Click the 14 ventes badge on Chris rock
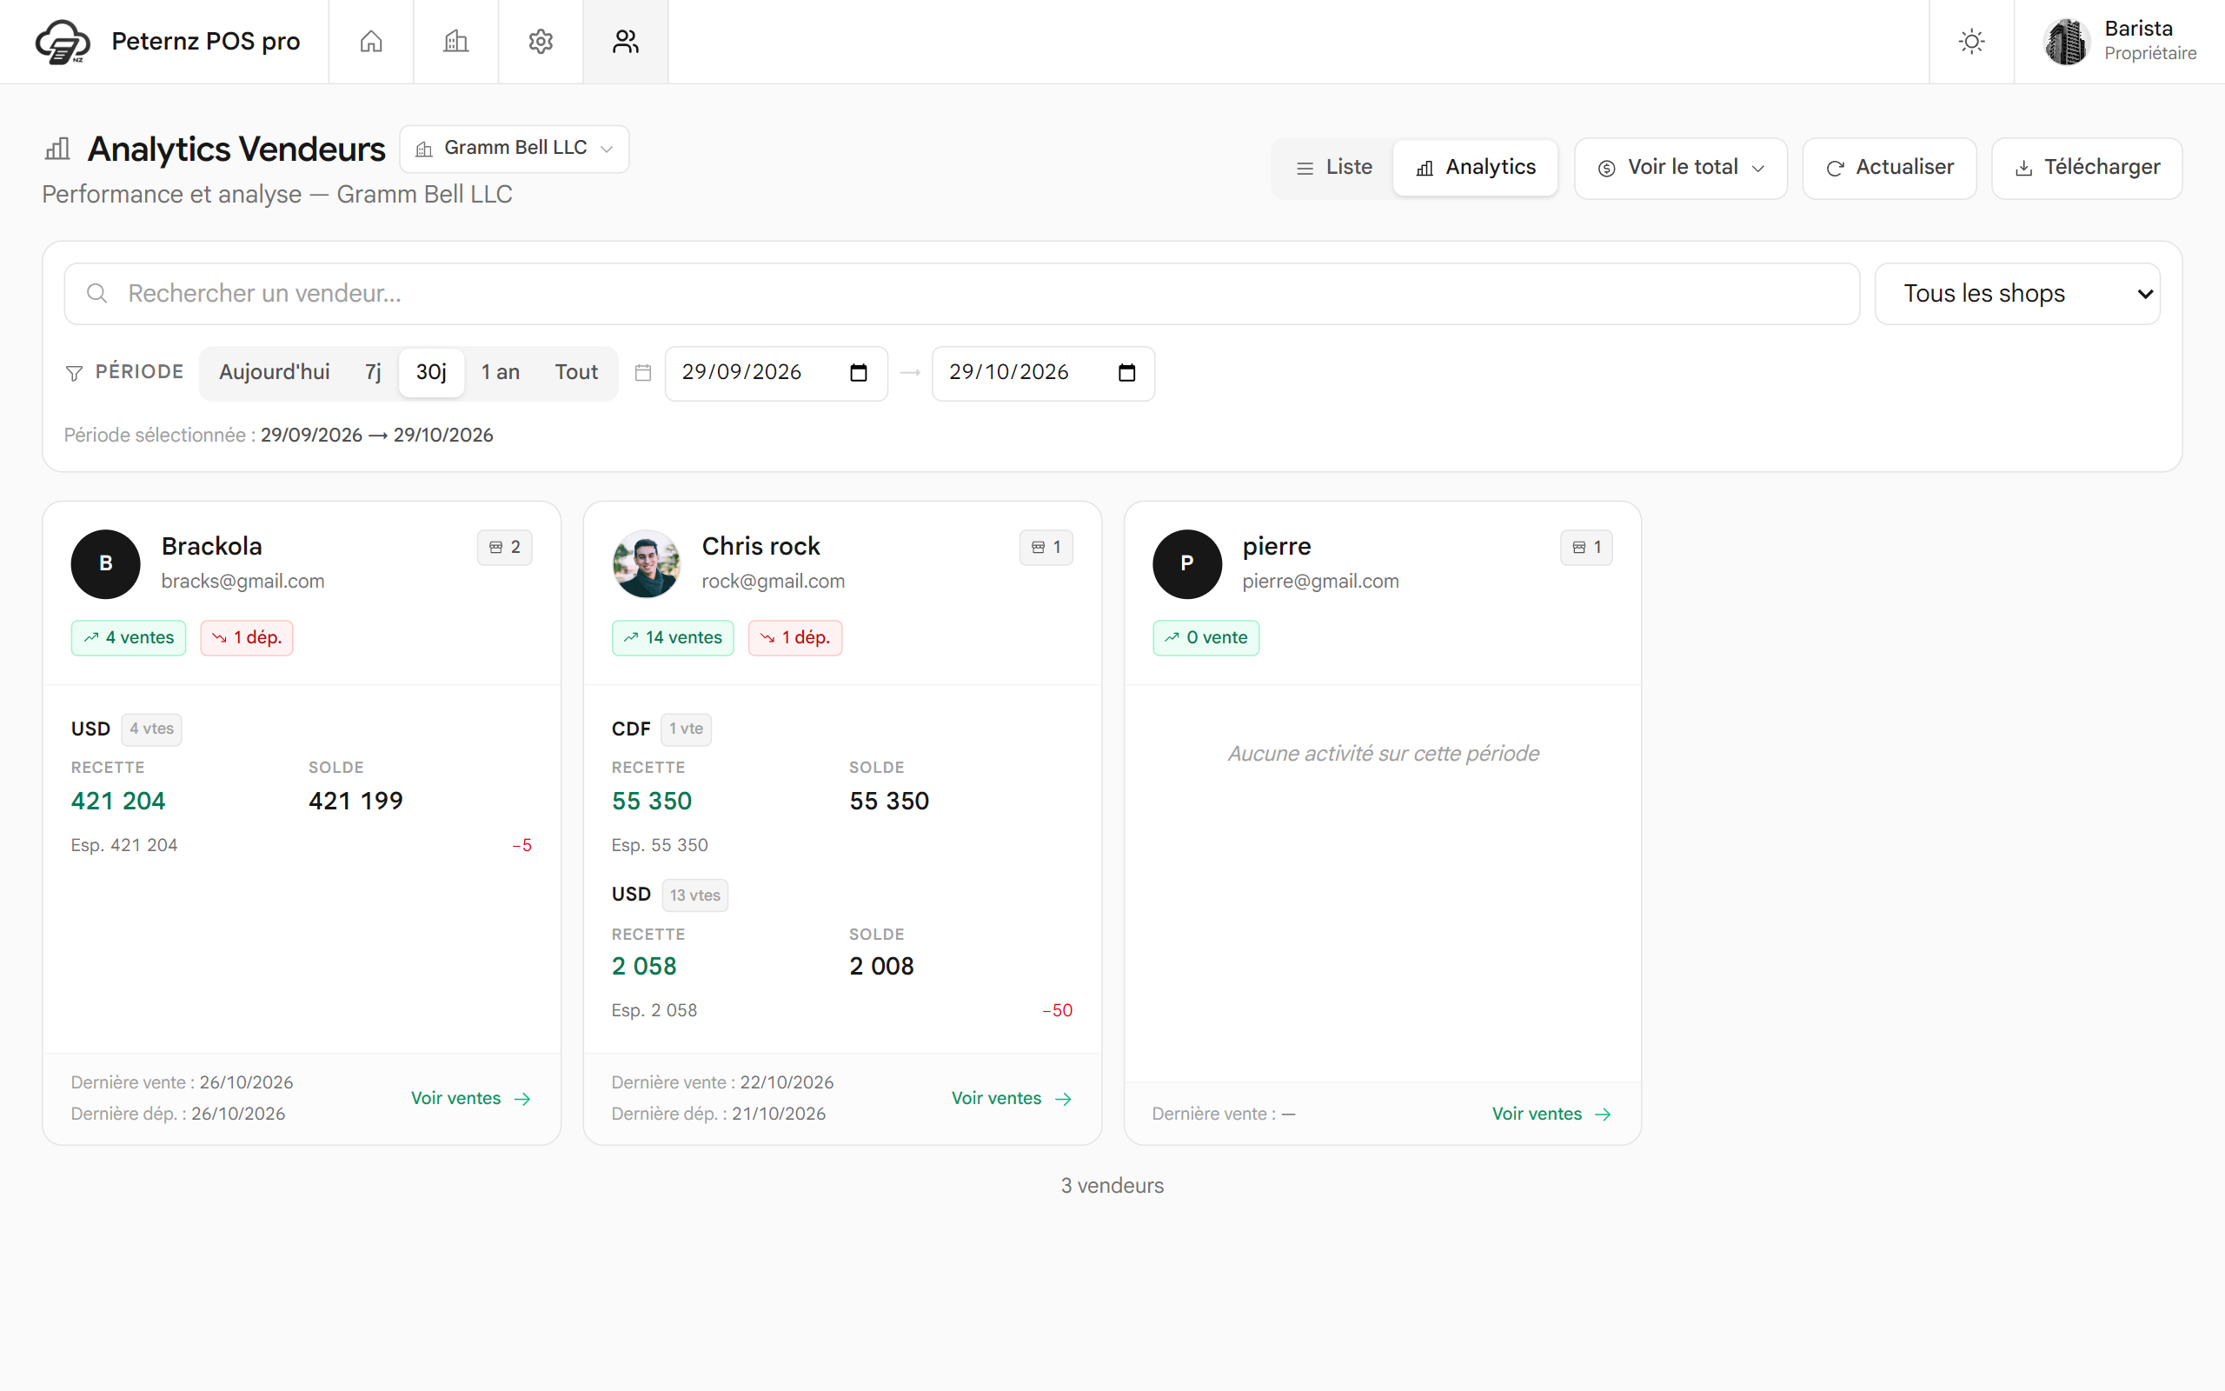Viewport: 2225px width, 1391px height. click(673, 637)
